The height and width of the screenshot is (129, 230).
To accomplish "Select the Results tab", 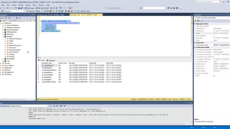I will pyautogui.click(x=41, y=61).
